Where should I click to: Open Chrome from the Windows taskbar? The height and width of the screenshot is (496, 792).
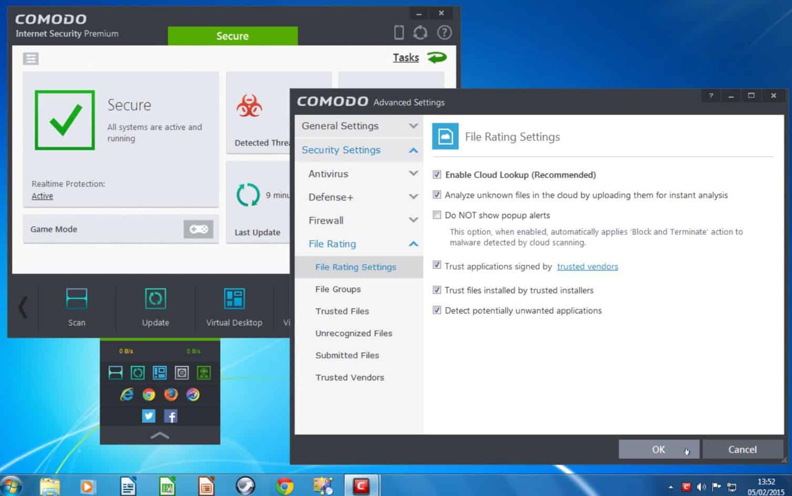284,487
